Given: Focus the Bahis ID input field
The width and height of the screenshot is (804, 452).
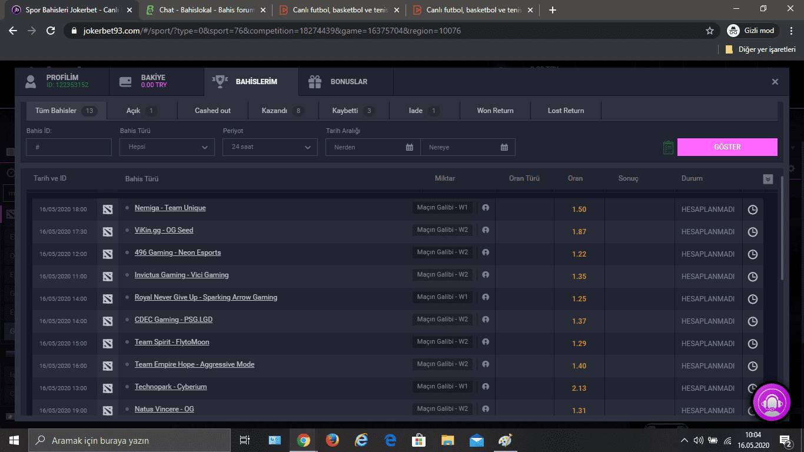Looking at the screenshot, I should click(69, 147).
